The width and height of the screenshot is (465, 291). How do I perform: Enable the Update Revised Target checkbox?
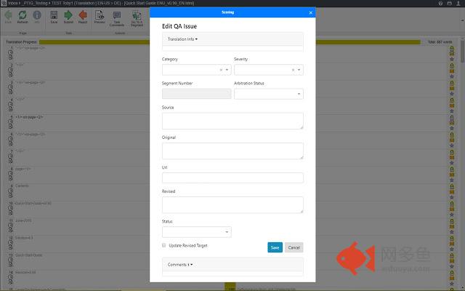coord(163,245)
